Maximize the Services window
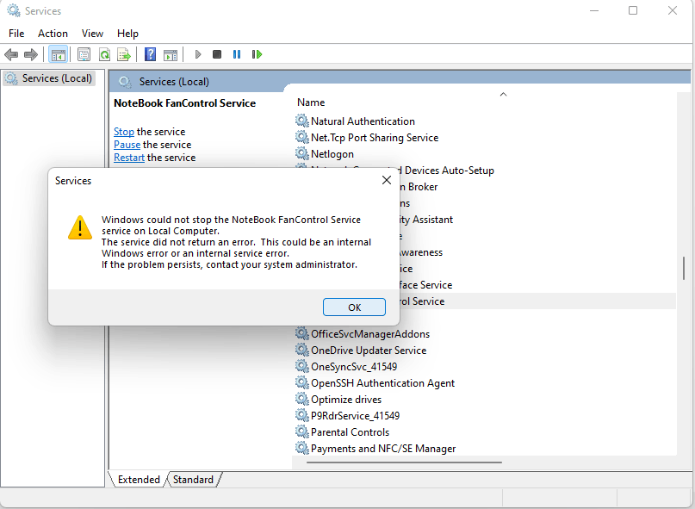 [633, 10]
